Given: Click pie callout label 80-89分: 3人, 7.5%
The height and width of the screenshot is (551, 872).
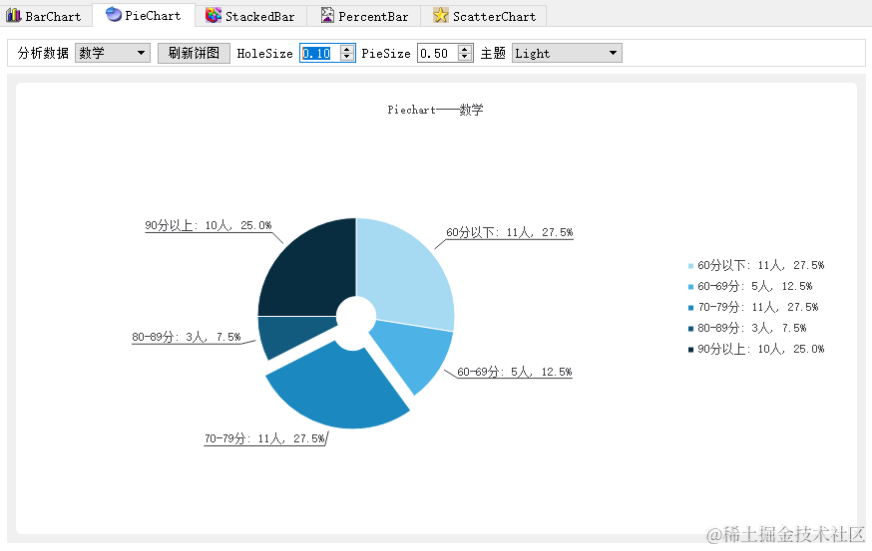Looking at the screenshot, I should [187, 337].
